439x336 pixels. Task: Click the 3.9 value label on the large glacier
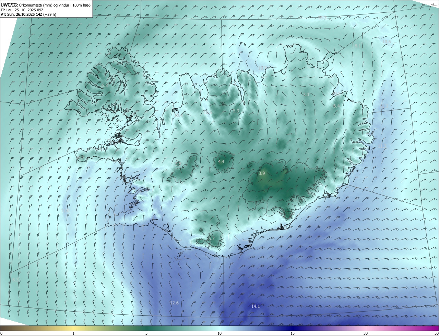click(262, 173)
